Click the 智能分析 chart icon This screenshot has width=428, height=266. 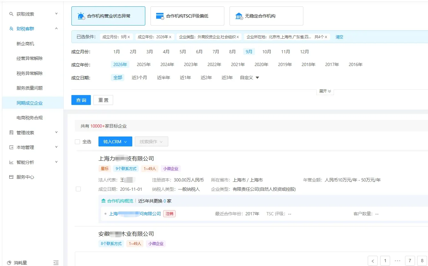pos(11,162)
